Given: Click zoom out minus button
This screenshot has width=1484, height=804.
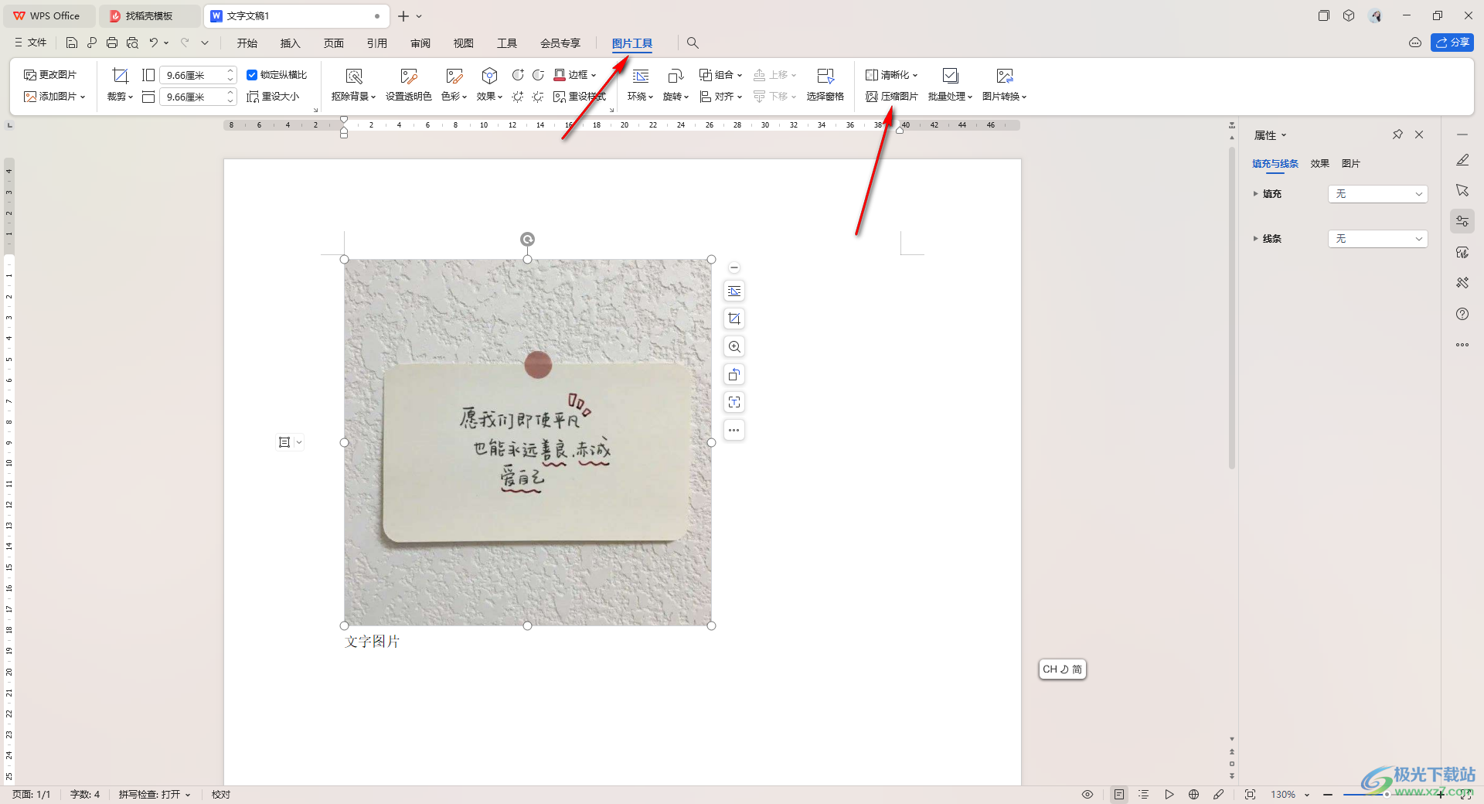Looking at the screenshot, I should (x=1328, y=794).
